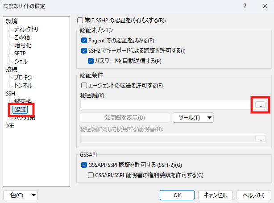Disable Pagent authentication attempt checkbox

point(84,41)
